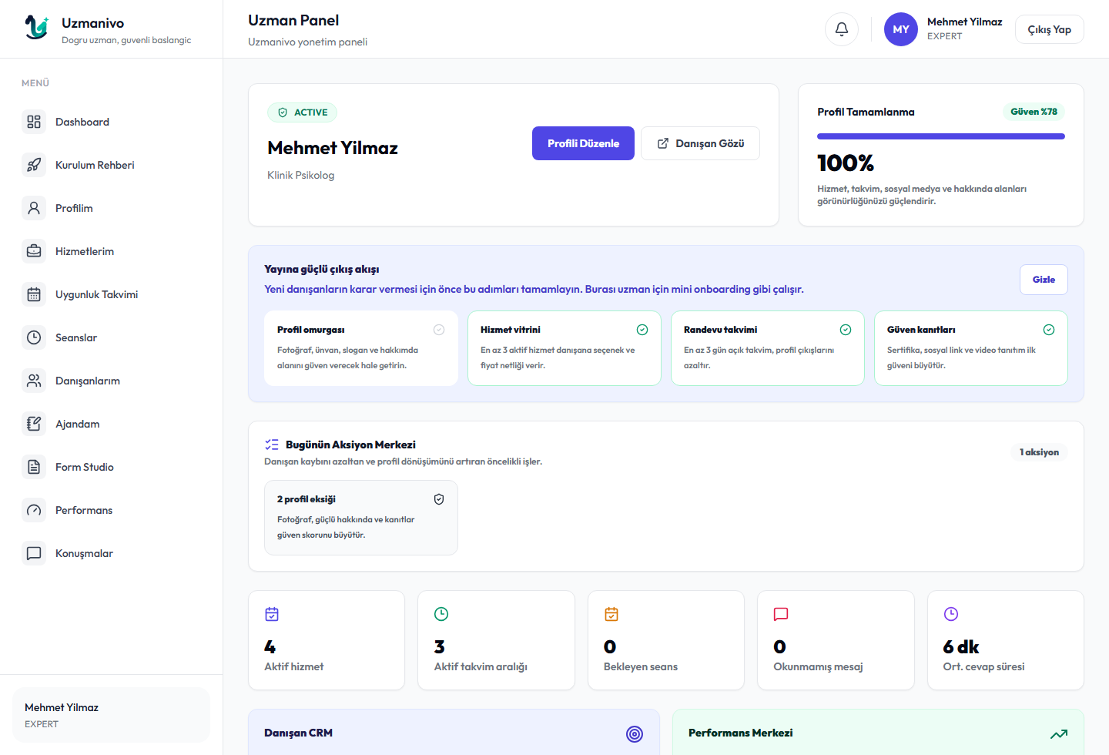The image size is (1109, 755).
Task: Click the calendar icon above Aktif hizmet
Action: click(272, 614)
